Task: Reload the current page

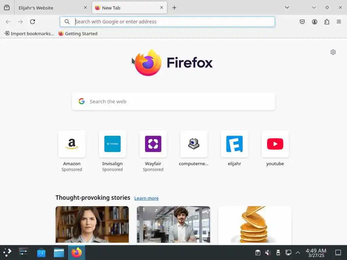Action: point(33,22)
